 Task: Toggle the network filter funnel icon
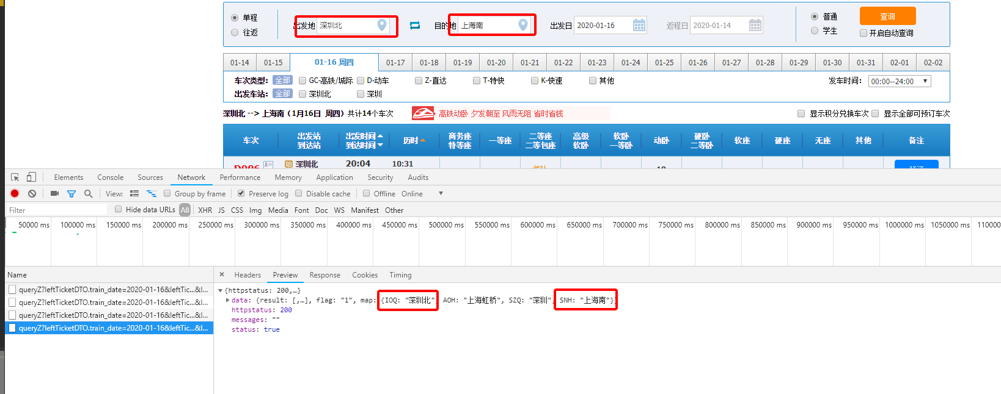click(x=71, y=194)
